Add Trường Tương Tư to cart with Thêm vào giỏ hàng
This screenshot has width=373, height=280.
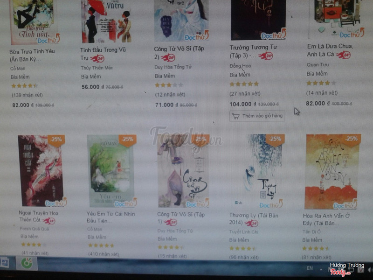pos(257,116)
